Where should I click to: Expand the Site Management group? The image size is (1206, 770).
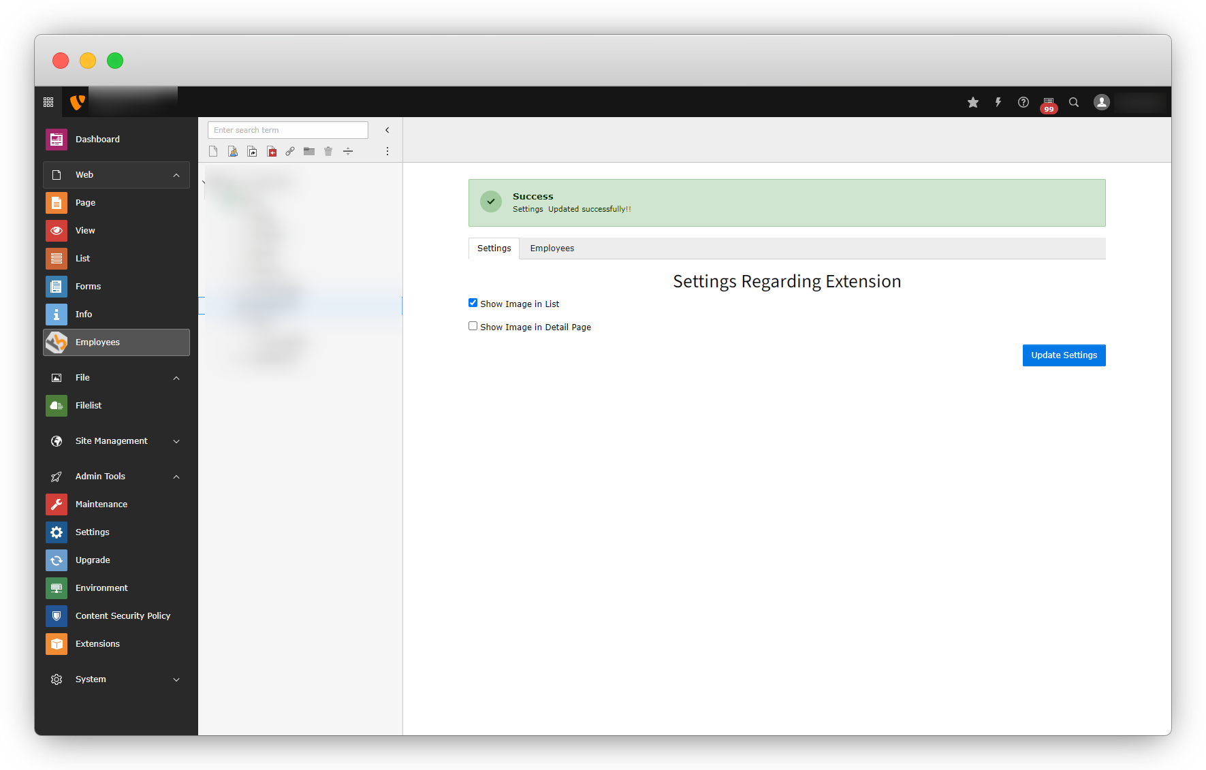tap(176, 441)
